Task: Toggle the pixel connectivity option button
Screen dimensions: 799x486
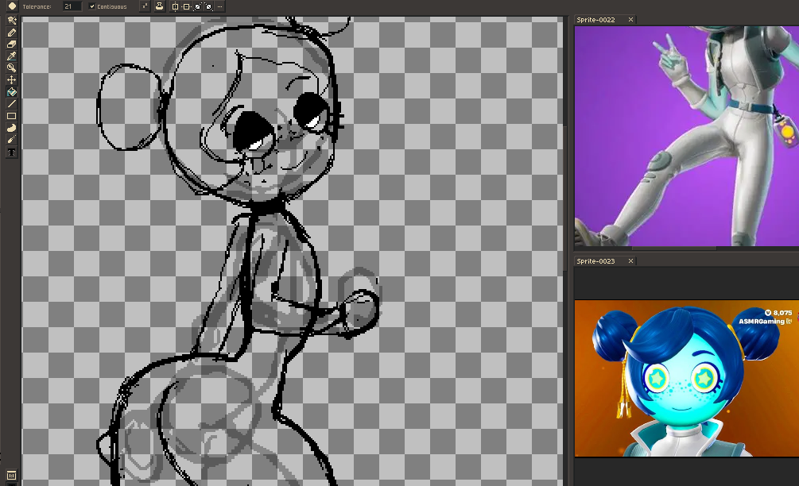Action: 145,6
